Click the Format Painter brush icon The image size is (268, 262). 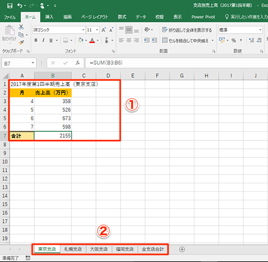tap(21, 42)
